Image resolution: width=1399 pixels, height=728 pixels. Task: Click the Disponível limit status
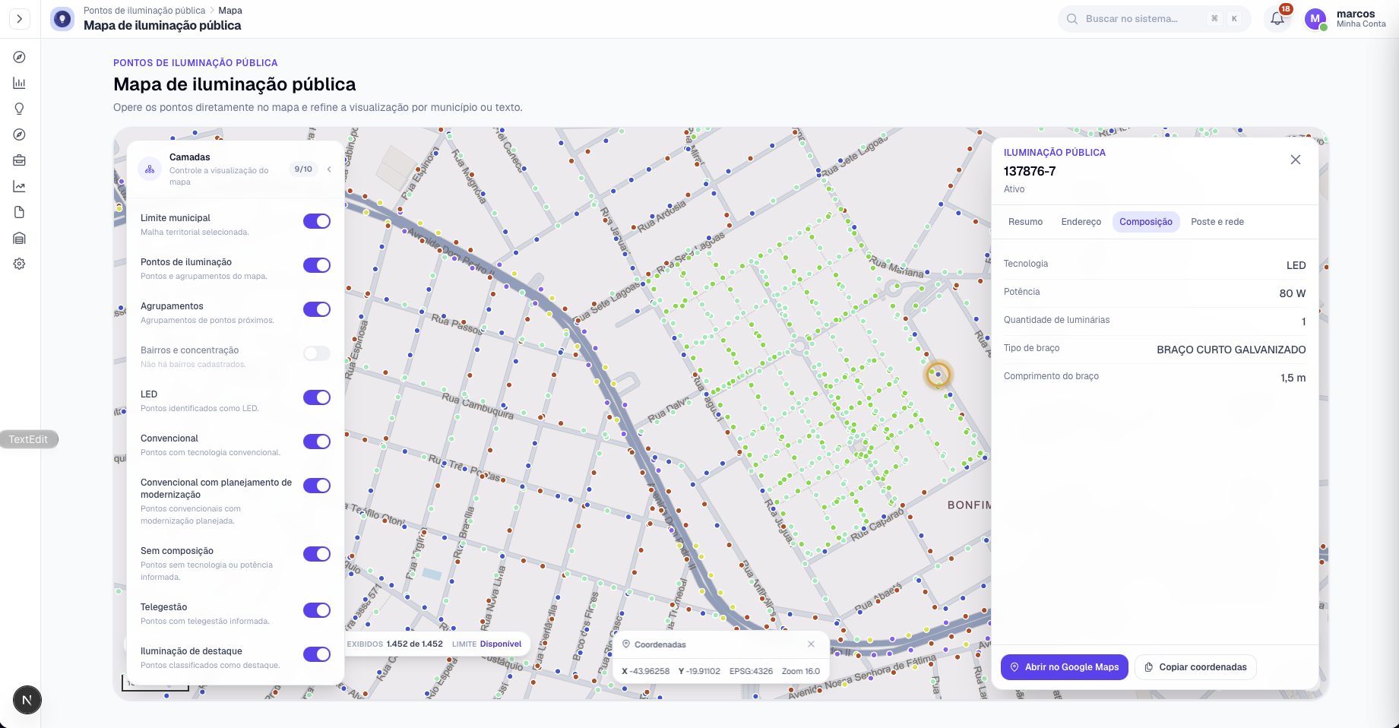click(501, 644)
